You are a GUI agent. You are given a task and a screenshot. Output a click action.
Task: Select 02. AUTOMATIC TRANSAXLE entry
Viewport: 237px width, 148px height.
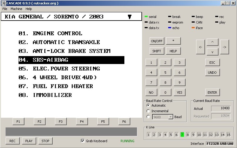(x=59, y=42)
